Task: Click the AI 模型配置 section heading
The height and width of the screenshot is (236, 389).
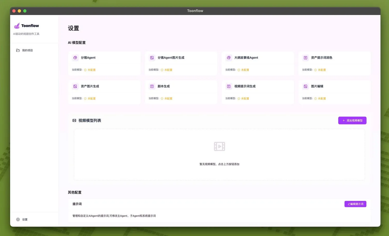Action: coord(77,43)
